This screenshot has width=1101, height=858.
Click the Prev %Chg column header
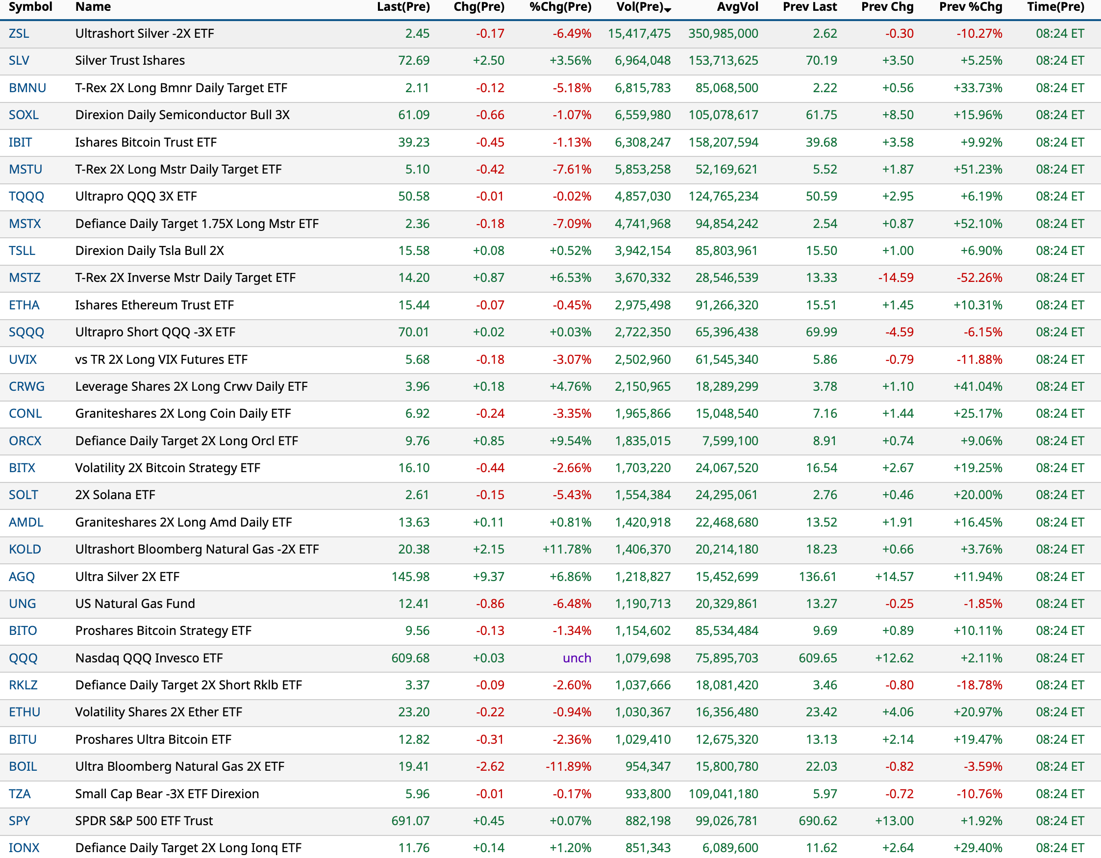pyautogui.click(x=970, y=7)
